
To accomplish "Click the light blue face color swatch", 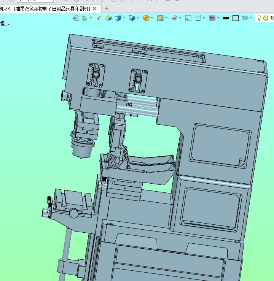I will tap(236, 18).
